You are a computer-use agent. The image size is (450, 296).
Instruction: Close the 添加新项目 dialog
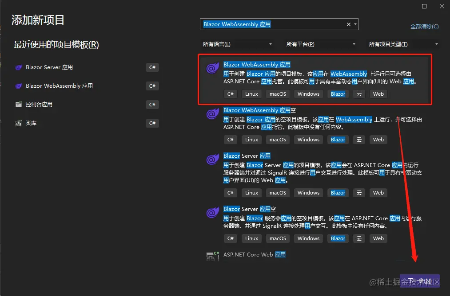[x=442, y=6]
